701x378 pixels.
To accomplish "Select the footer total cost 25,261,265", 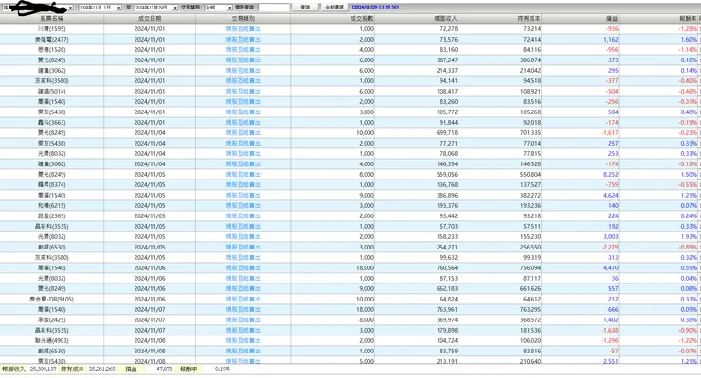I will 102,369.
